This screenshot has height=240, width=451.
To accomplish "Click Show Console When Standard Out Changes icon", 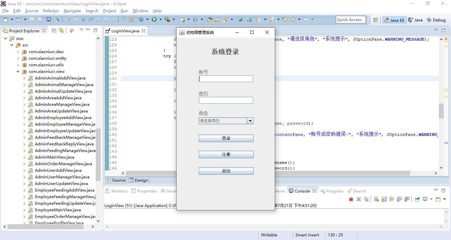I will 399,199.
